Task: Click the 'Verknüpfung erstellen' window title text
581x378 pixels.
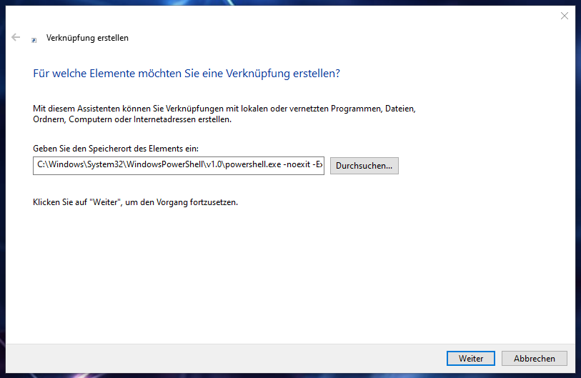Action: click(x=87, y=38)
